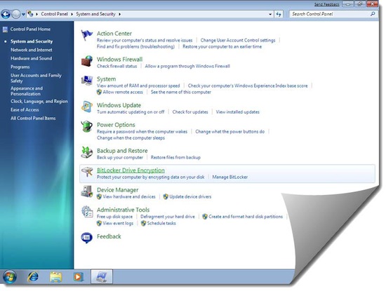Click Create and format hard disk partitions
The image size is (386, 291).
pos(246,217)
